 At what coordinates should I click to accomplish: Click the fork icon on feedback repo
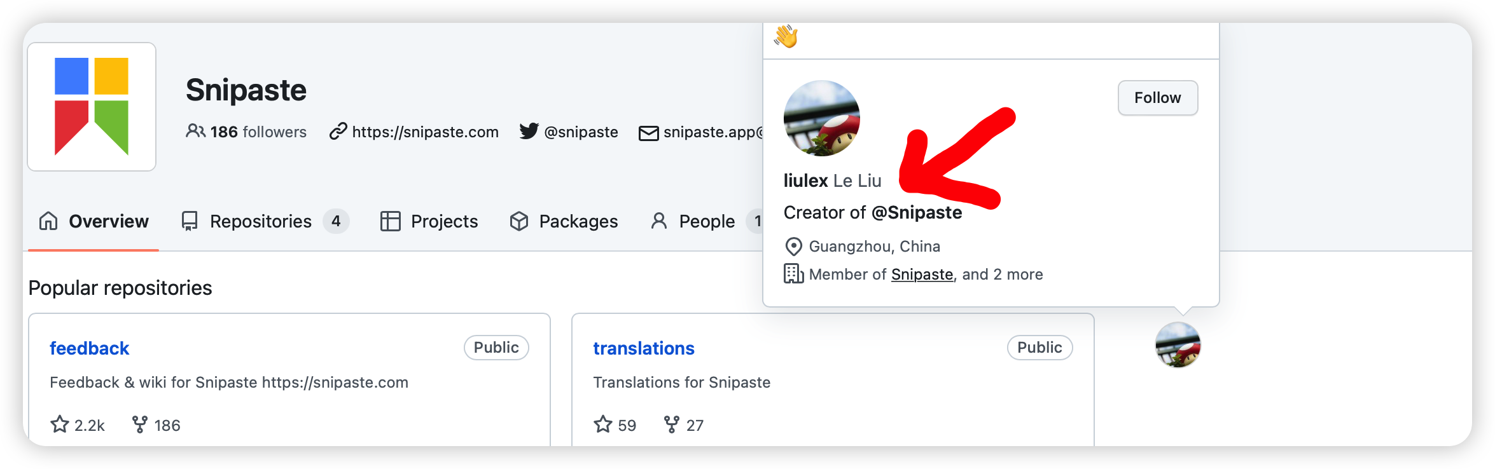coord(140,425)
